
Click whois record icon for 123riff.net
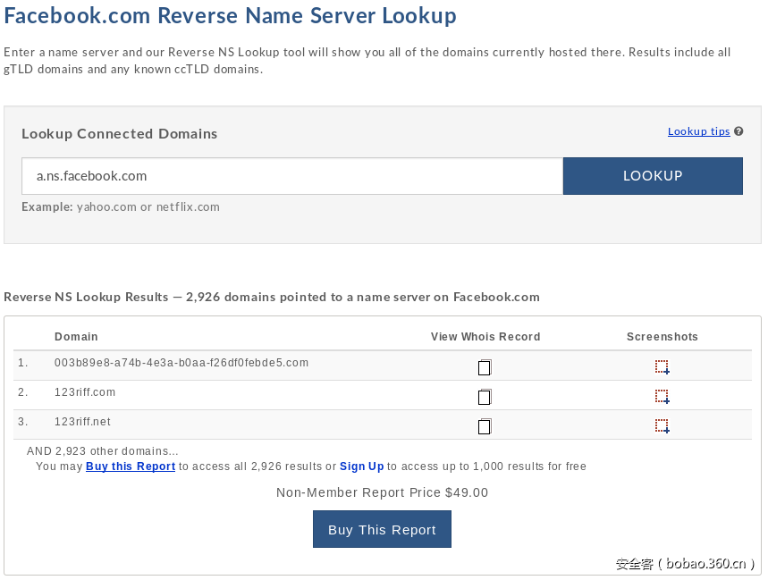[x=485, y=426]
